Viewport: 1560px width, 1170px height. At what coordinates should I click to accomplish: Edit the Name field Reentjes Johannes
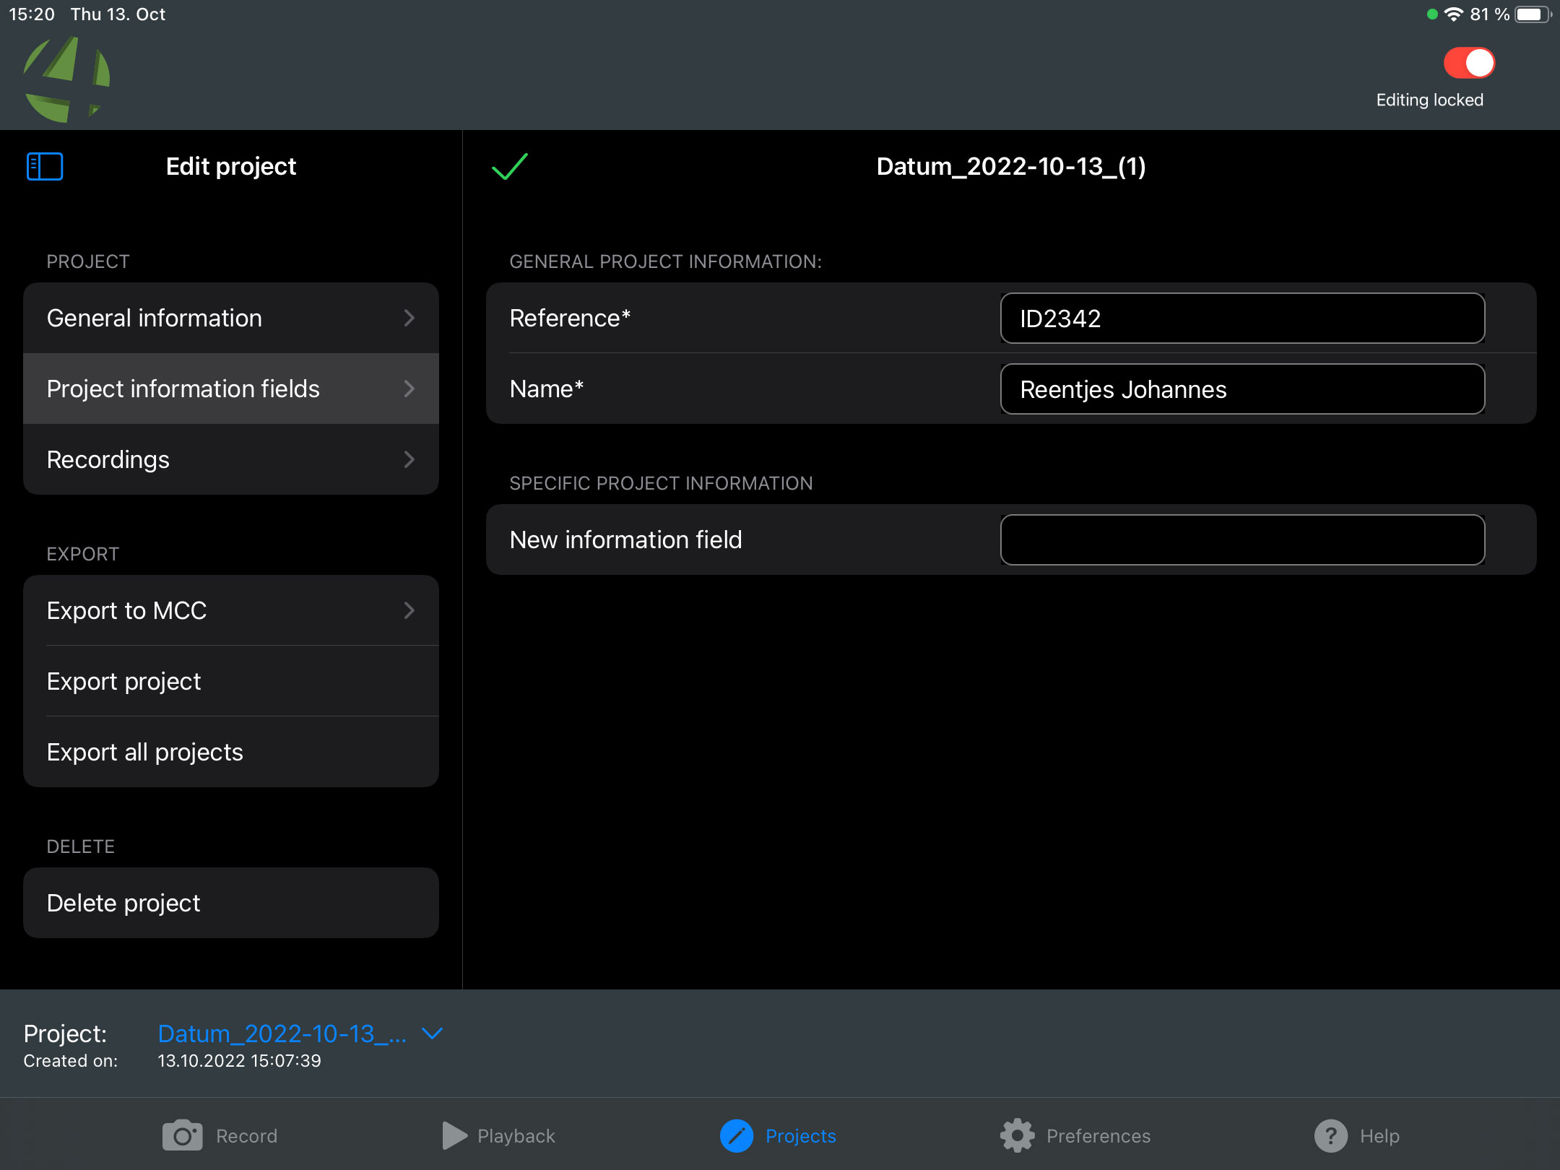point(1242,389)
